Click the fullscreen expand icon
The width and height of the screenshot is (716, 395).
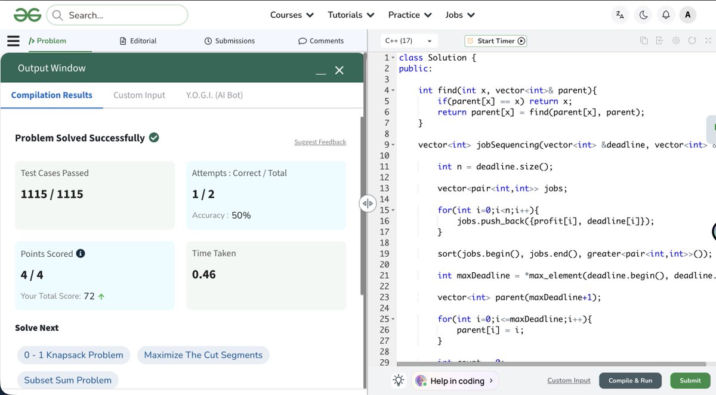pos(709,41)
